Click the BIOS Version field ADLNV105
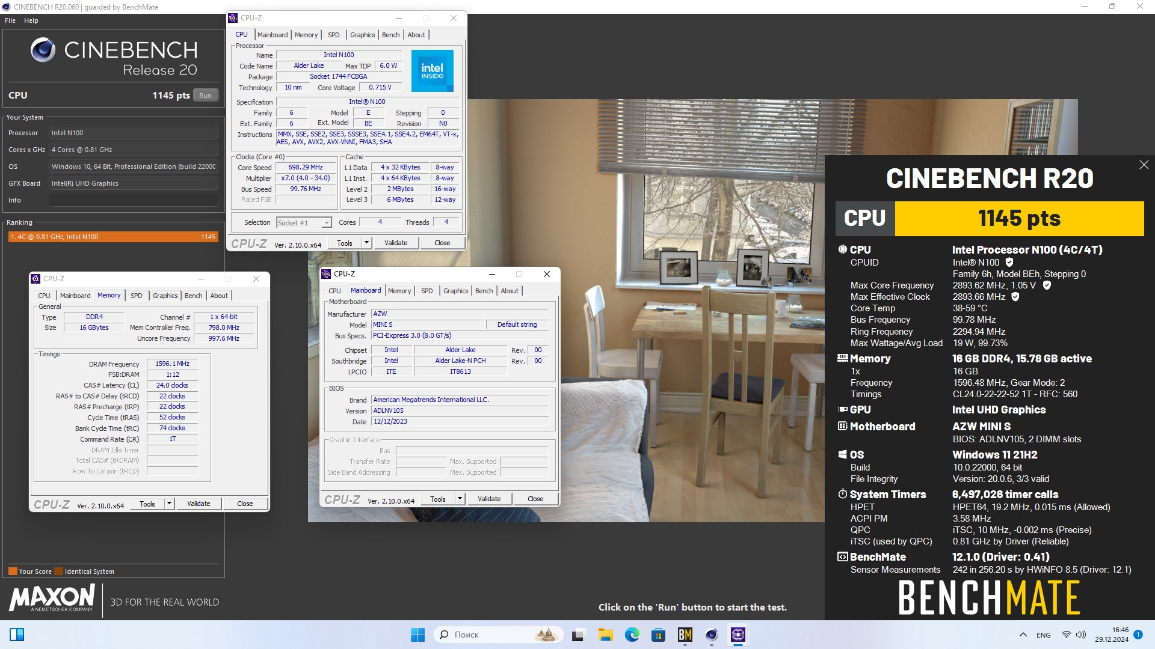Screen dimensions: 1155x649 [460, 411]
